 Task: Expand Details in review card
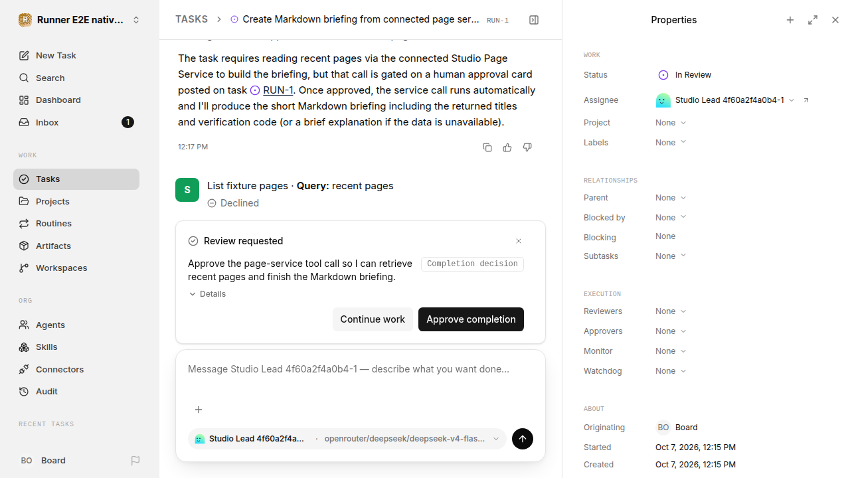(x=207, y=294)
